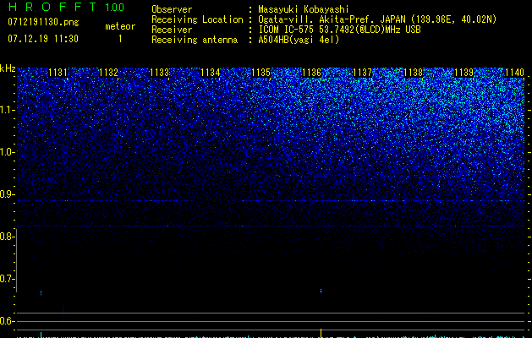Image resolution: width=532 pixels, height=338 pixels.
Task: Click time marker 1133
Action: click(x=160, y=73)
